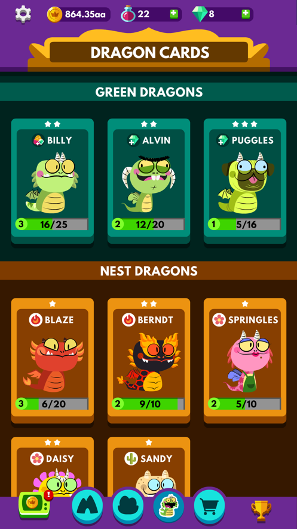This screenshot has width=297, height=529.
Task: Select the dragon cards tab icon
Action: point(168,506)
